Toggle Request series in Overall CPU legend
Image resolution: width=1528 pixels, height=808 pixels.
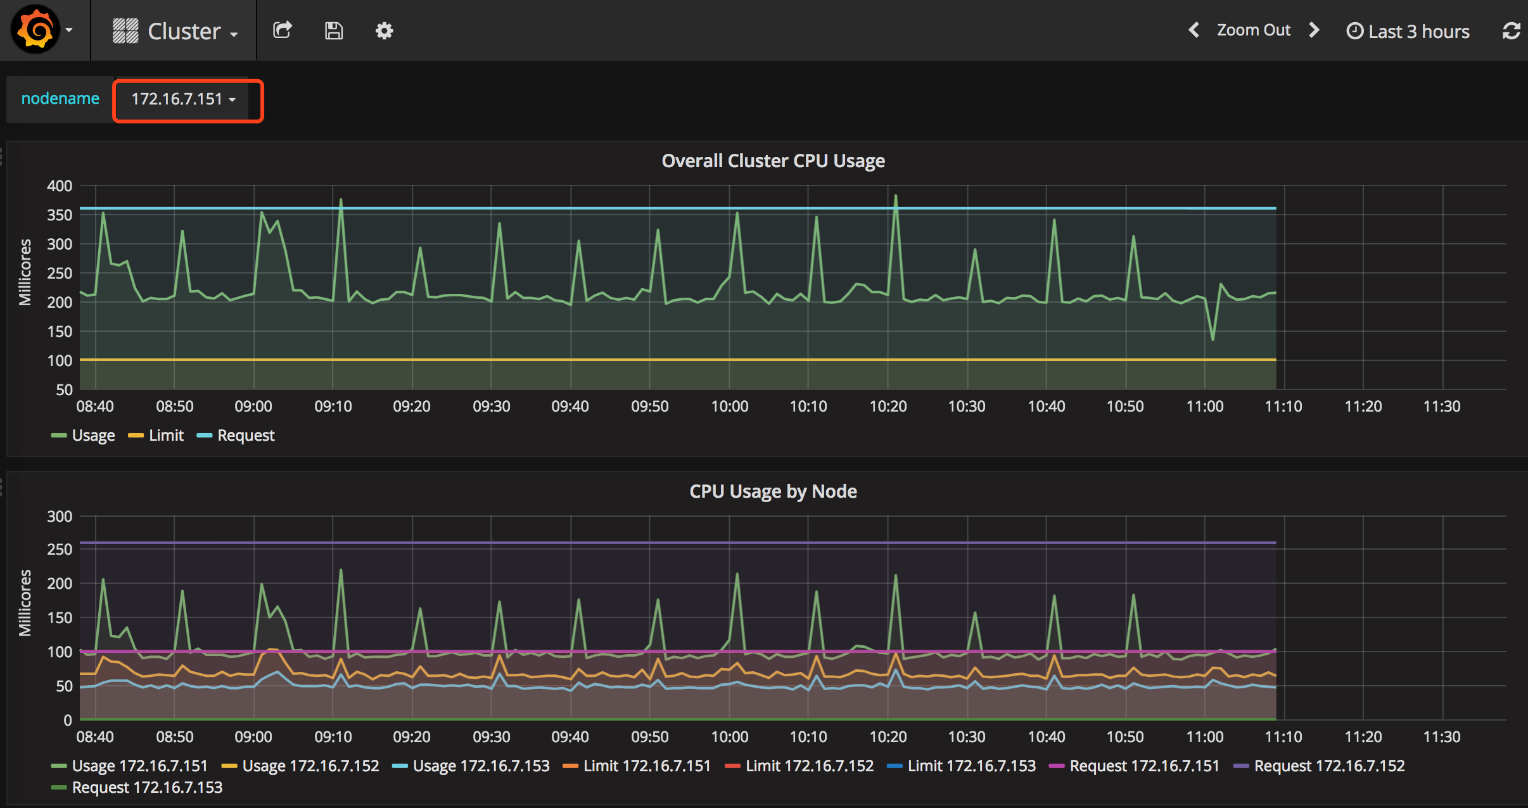pos(245,435)
